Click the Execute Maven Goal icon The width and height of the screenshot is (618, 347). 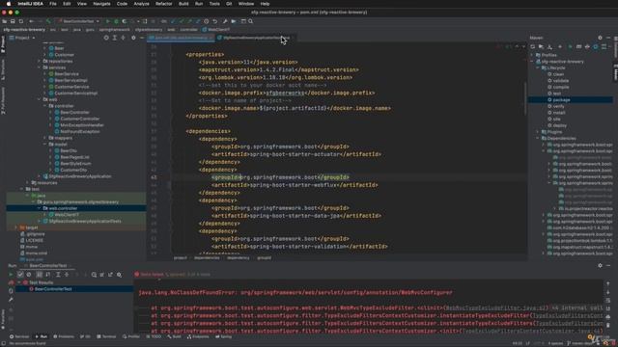tap(578, 47)
